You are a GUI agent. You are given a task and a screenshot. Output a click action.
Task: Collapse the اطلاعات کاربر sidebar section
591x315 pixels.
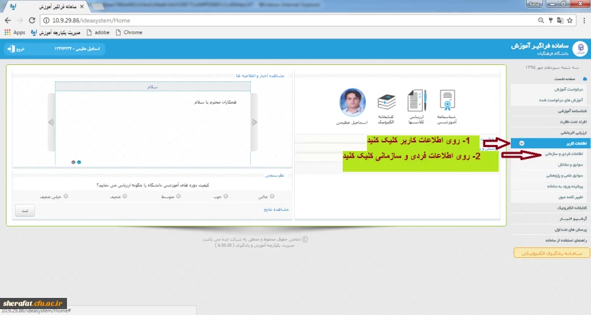[x=521, y=142]
